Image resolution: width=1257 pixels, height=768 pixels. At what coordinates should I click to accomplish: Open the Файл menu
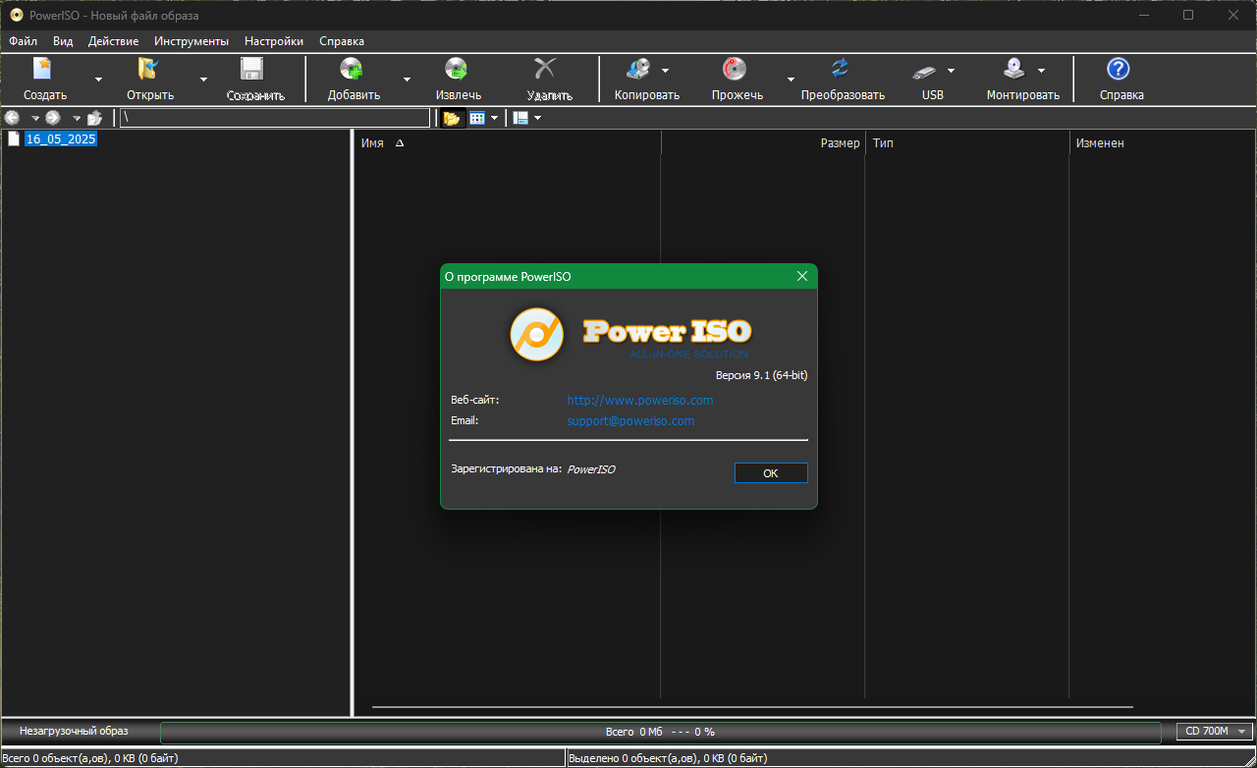[23, 41]
